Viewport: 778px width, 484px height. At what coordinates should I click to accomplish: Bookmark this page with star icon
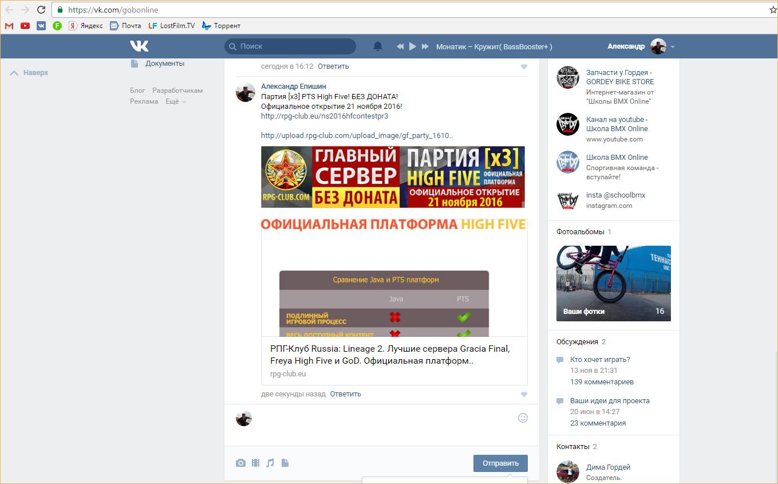(x=773, y=10)
